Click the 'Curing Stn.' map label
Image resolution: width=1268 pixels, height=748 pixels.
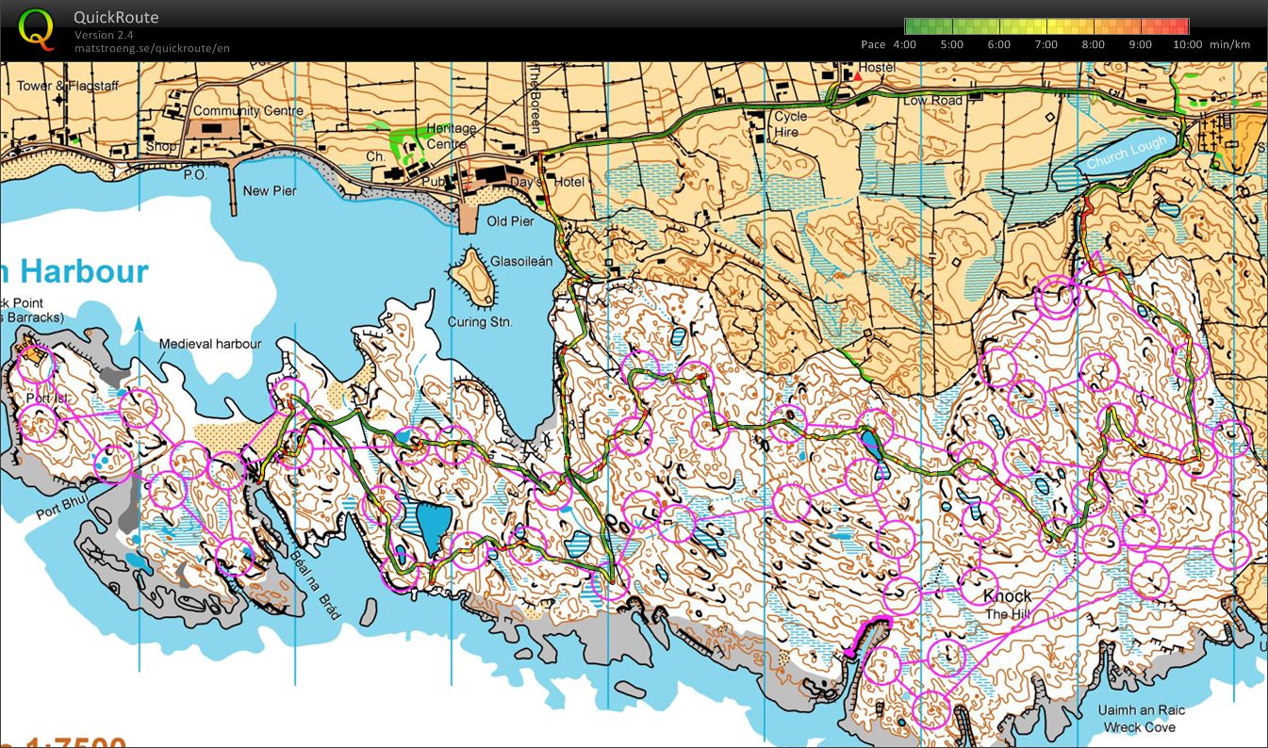[480, 322]
